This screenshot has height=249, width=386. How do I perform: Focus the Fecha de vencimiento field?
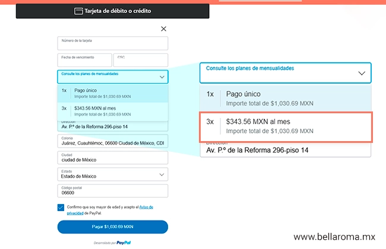point(84,60)
